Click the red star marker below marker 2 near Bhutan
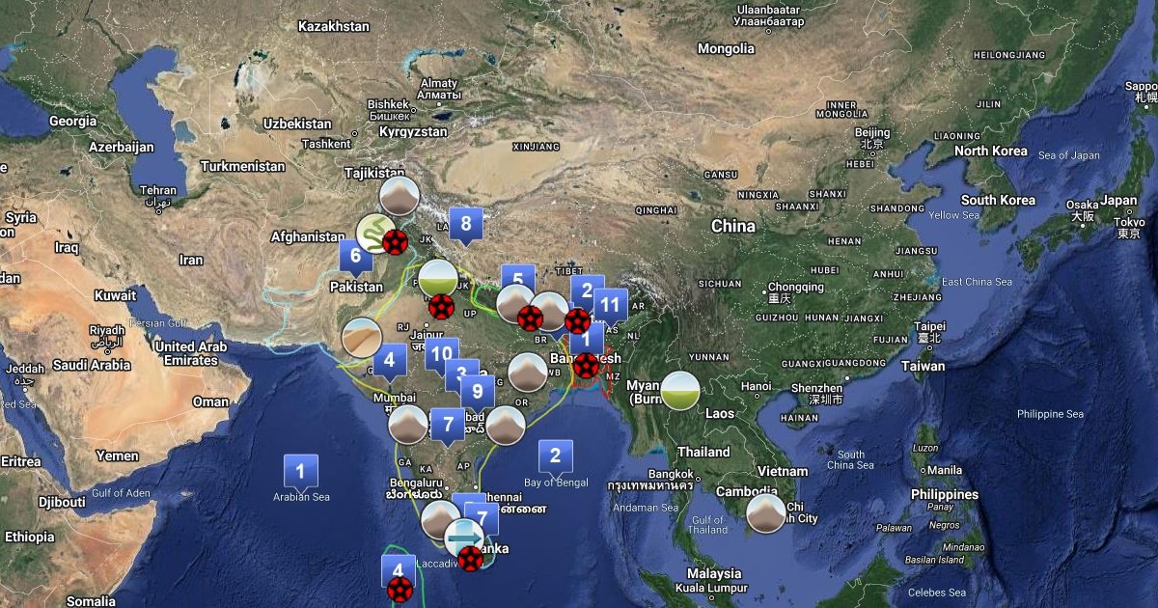Screen dimensions: 1158x608 [x=577, y=320]
